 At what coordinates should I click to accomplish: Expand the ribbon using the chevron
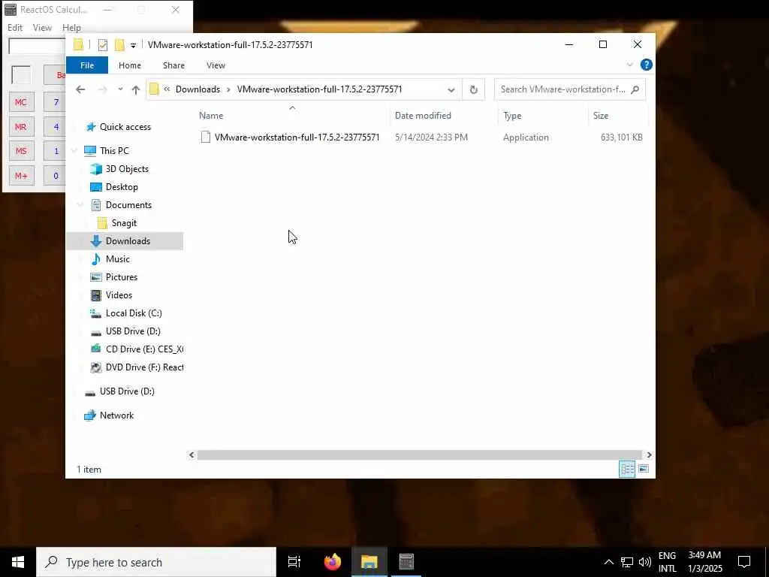(630, 65)
